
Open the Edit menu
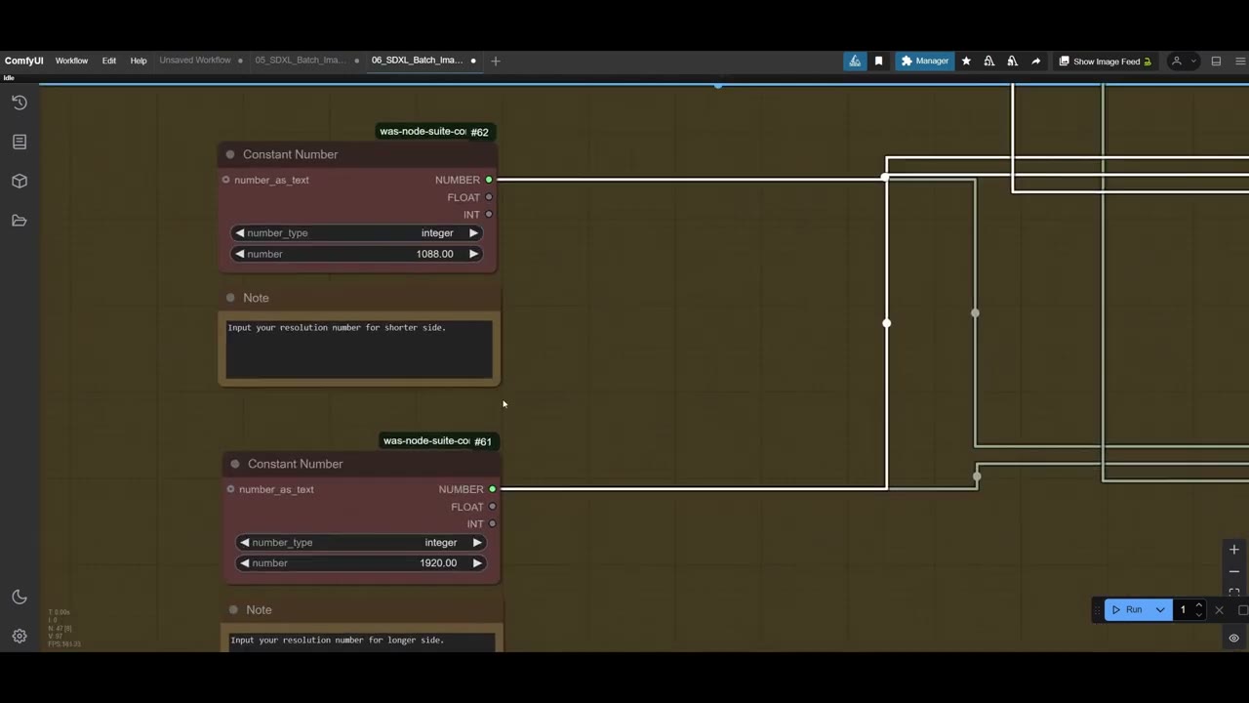coord(109,61)
